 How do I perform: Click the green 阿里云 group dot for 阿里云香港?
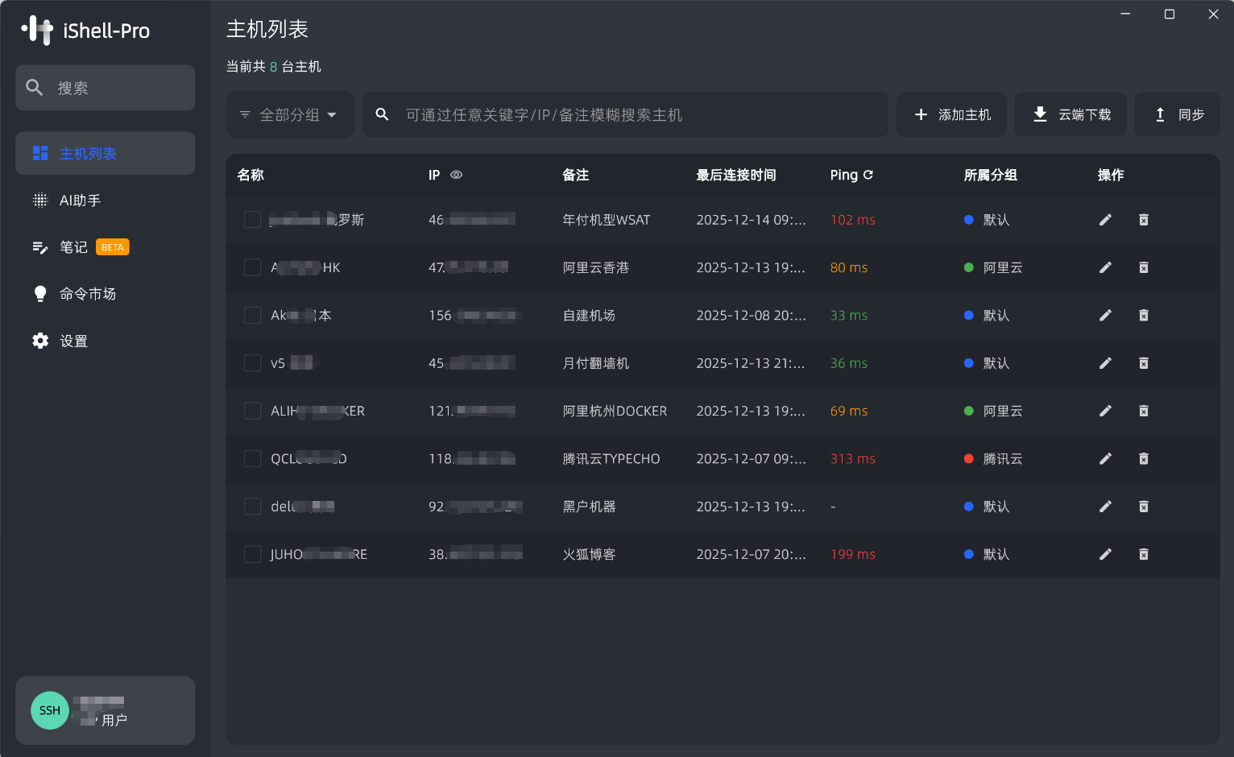(969, 267)
